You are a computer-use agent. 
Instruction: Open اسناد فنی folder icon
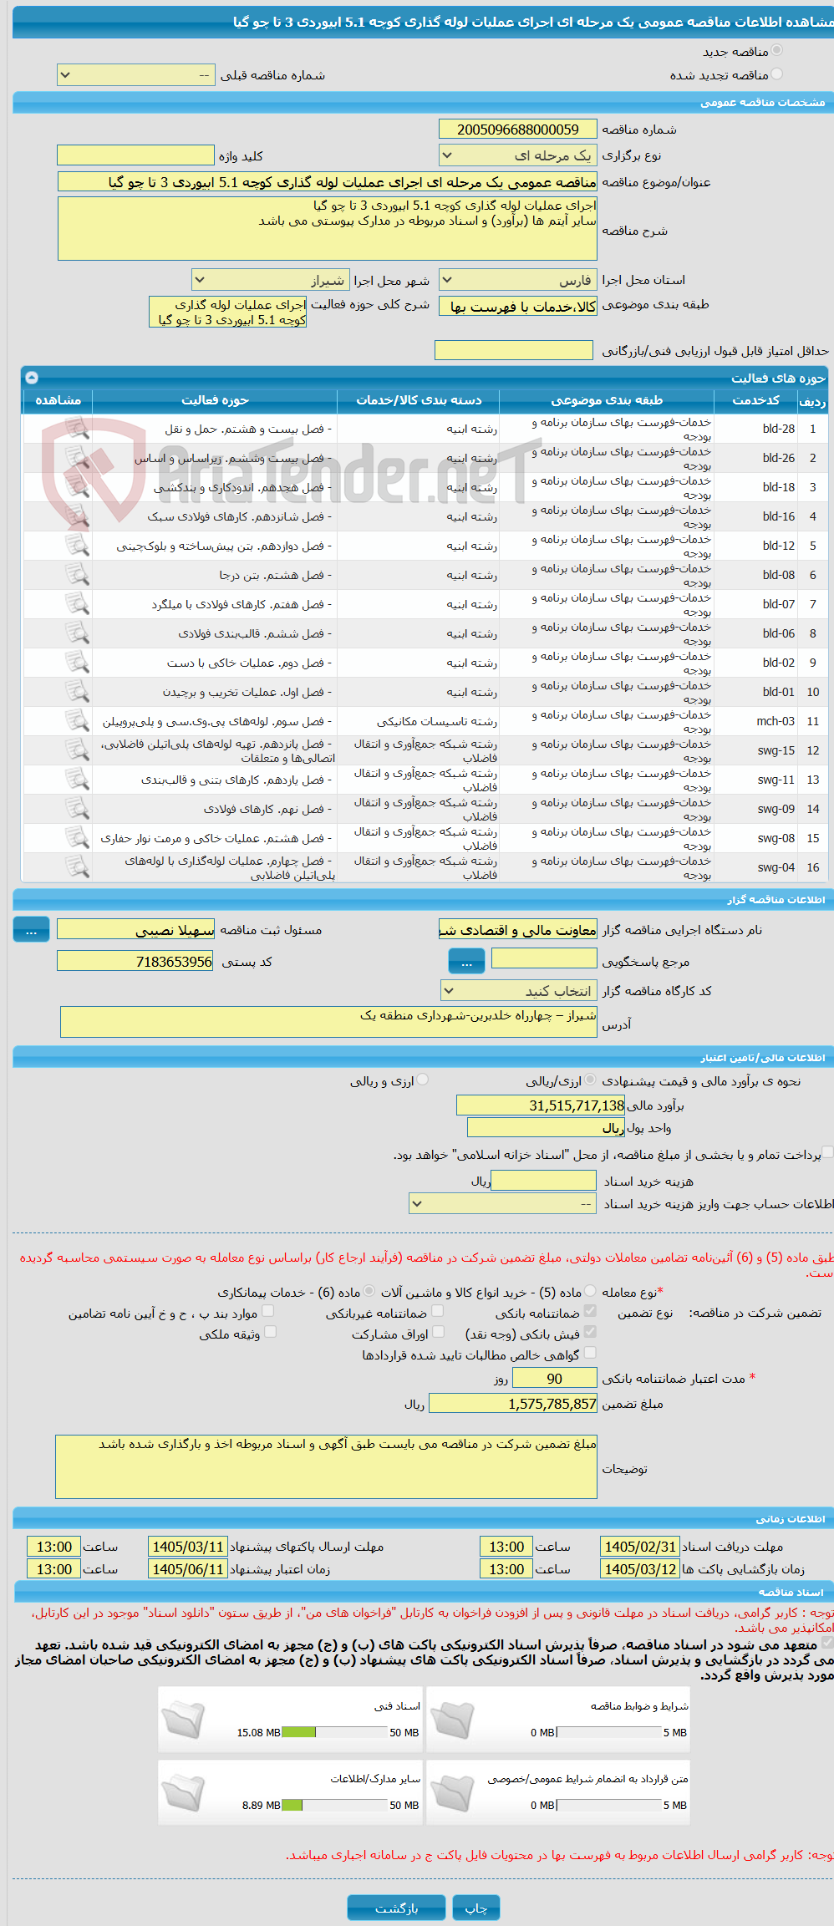click(x=183, y=1719)
